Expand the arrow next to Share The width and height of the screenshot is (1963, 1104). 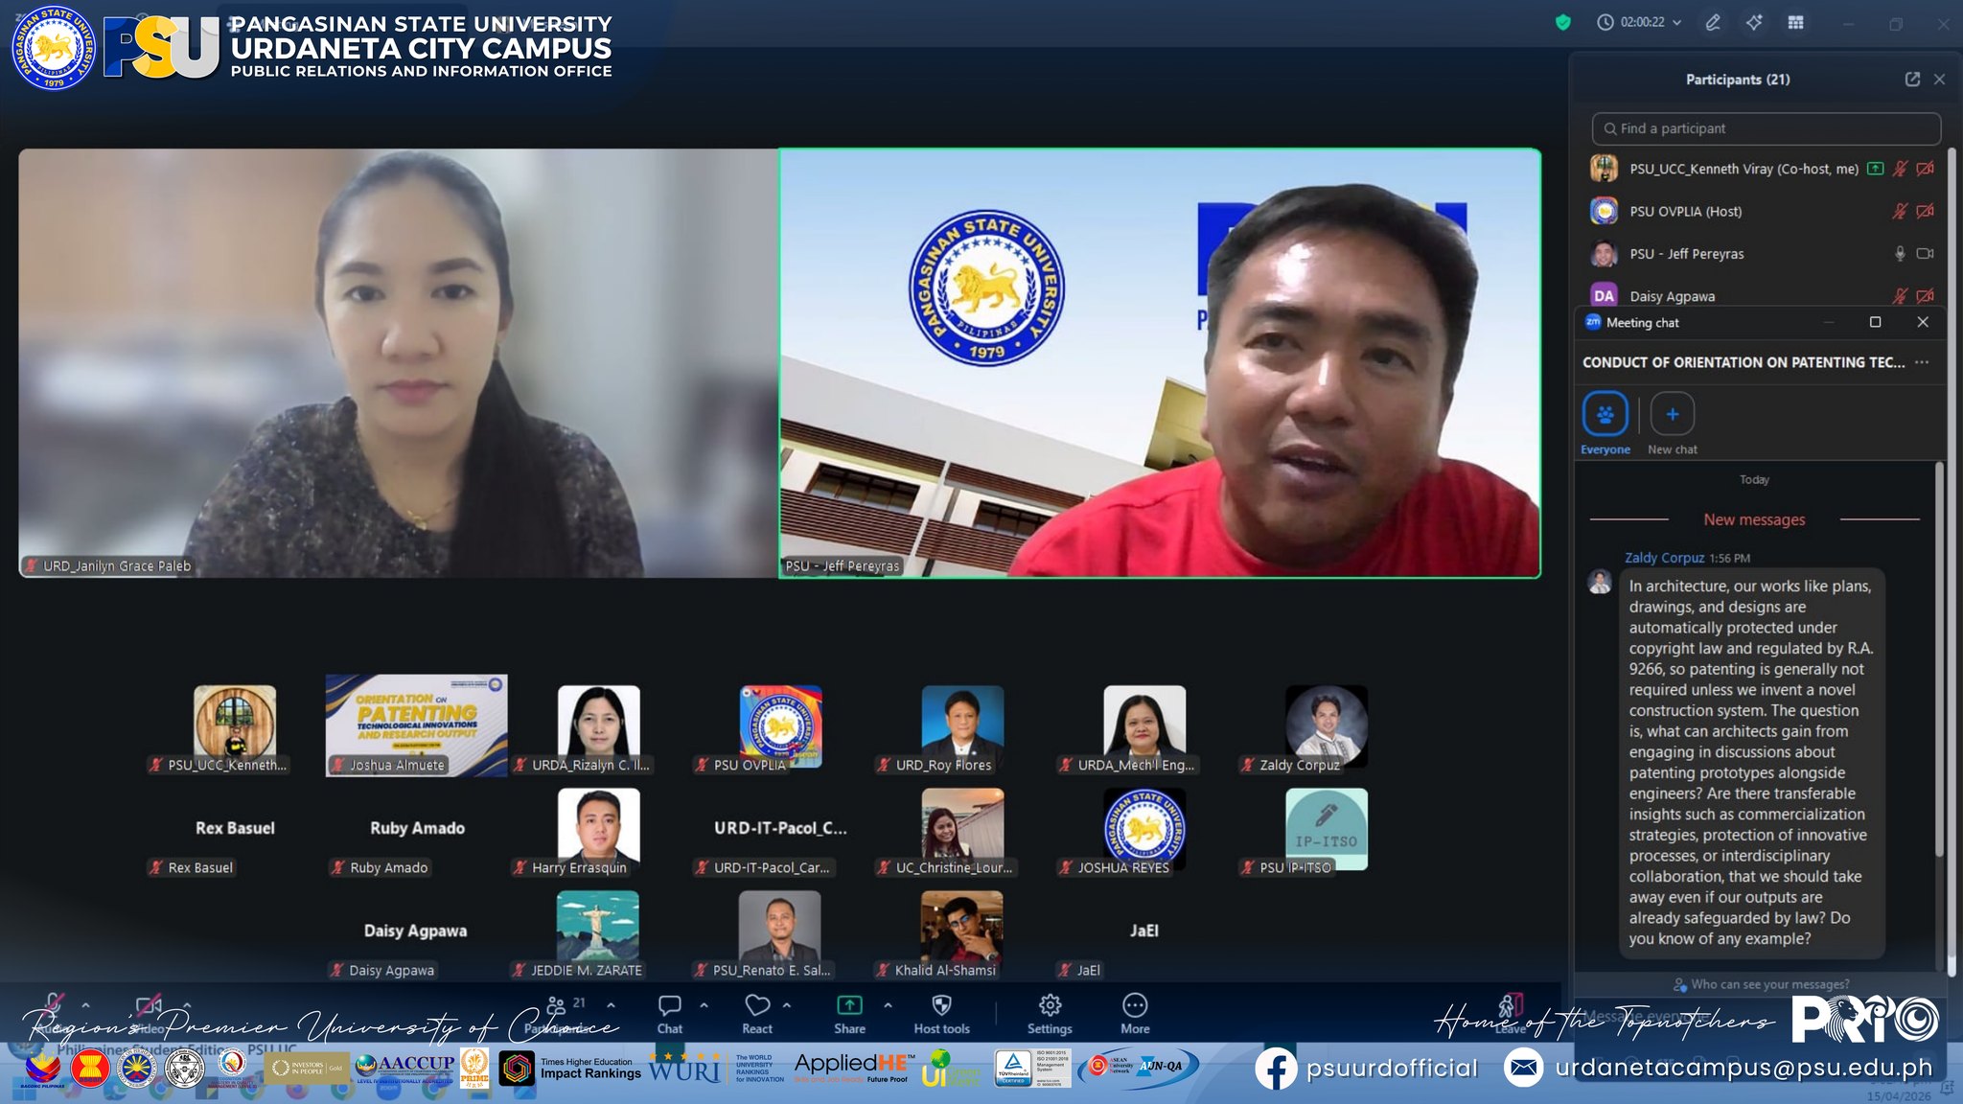pyautogui.click(x=888, y=1005)
